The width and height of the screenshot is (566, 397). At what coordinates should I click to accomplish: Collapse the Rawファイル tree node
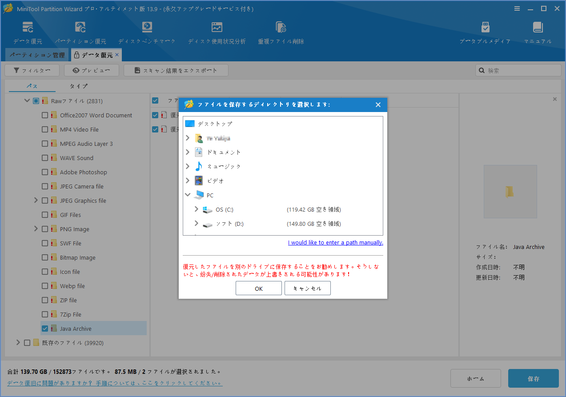click(27, 101)
